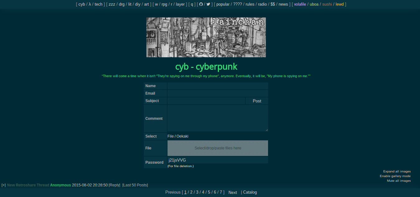The image size is (420, 197).
Task: Focus the Subject input field
Action: (206, 101)
